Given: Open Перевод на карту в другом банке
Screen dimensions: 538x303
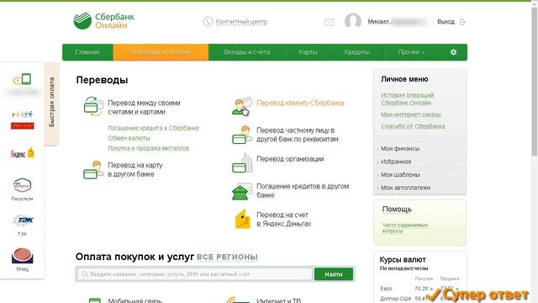Looking at the screenshot, I should click(134, 170).
